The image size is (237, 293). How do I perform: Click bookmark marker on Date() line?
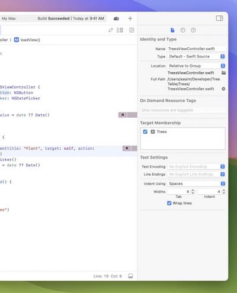click(x=123, y=115)
